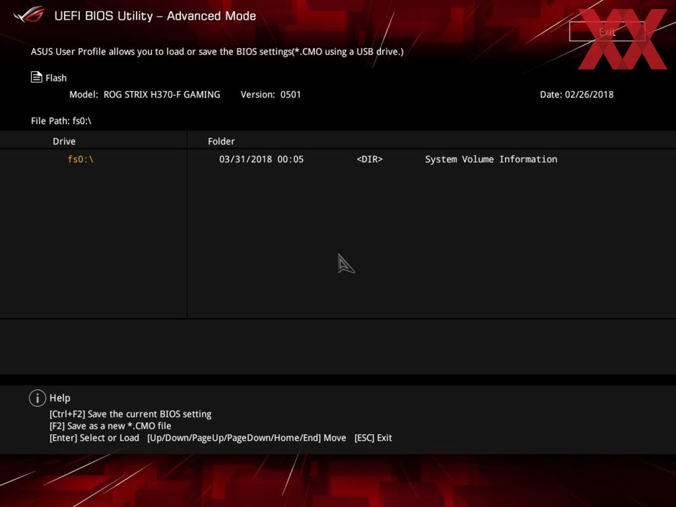Image resolution: width=676 pixels, height=507 pixels.
Task: Click the 03/31/2018 00:05 date entry
Action: pyautogui.click(x=261, y=159)
